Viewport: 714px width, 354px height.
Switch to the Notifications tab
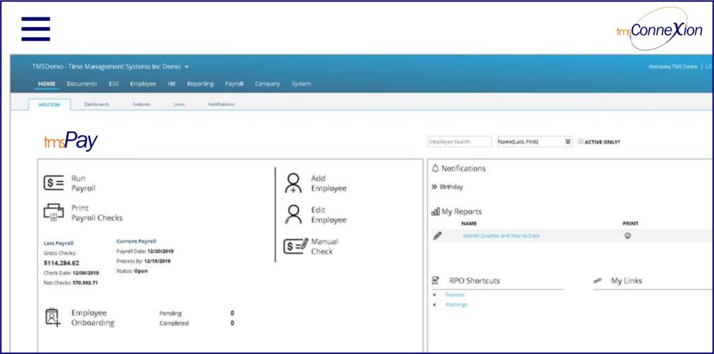click(x=221, y=105)
